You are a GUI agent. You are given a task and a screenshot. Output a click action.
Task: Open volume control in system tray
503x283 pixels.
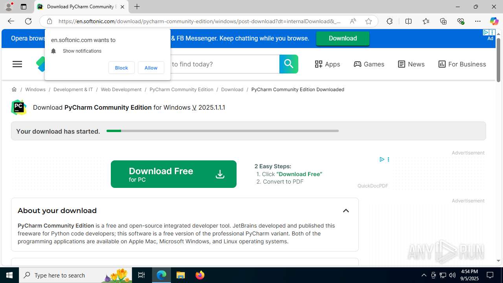452,275
